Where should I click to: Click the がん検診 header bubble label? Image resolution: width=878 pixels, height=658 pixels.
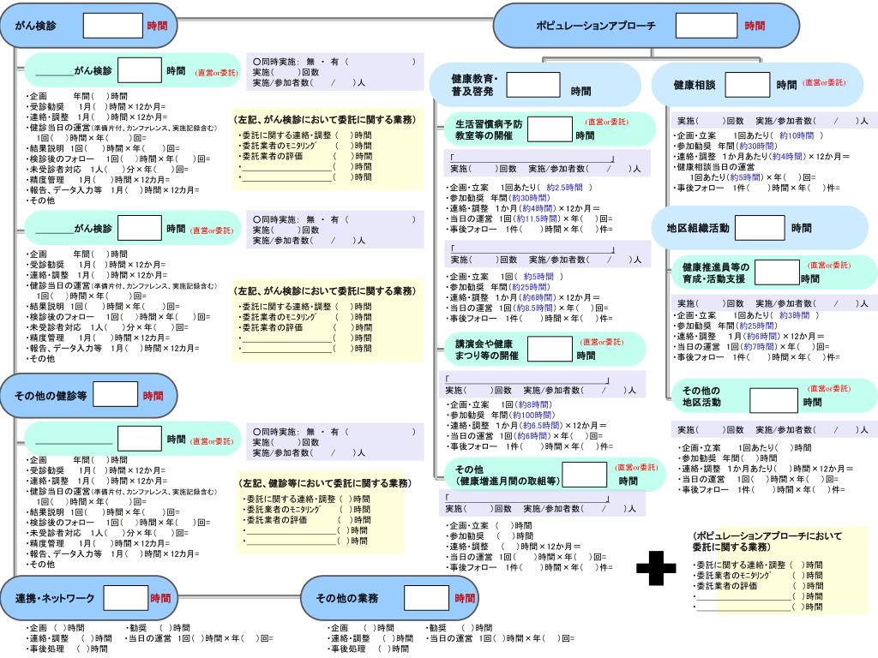(x=36, y=26)
